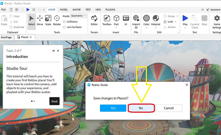
Task: Click No in the save dialog
Action: pyautogui.click(x=141, y=108)
